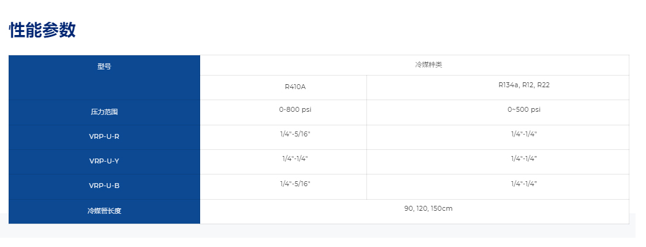646x247 pixels.
Task: Click the R134a, R12, R22 header
Action: pyautogui.click(x=523, y=85)
